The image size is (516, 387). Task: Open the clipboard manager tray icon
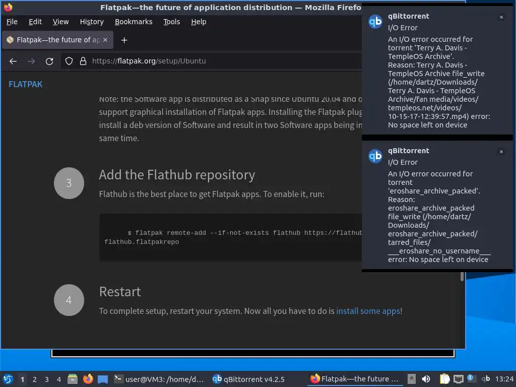point(444,379)
